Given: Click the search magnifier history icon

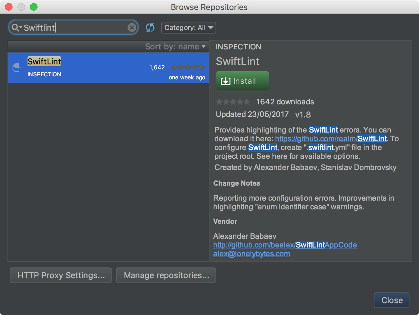Looking at the screenshot, I should click(17, 27).
